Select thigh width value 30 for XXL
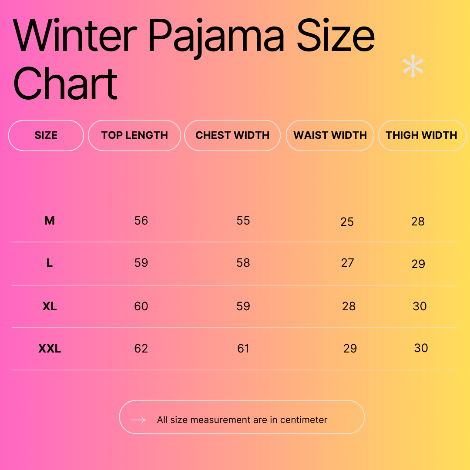This screenshot has height=470, width=470. click(x=421, y=348)
